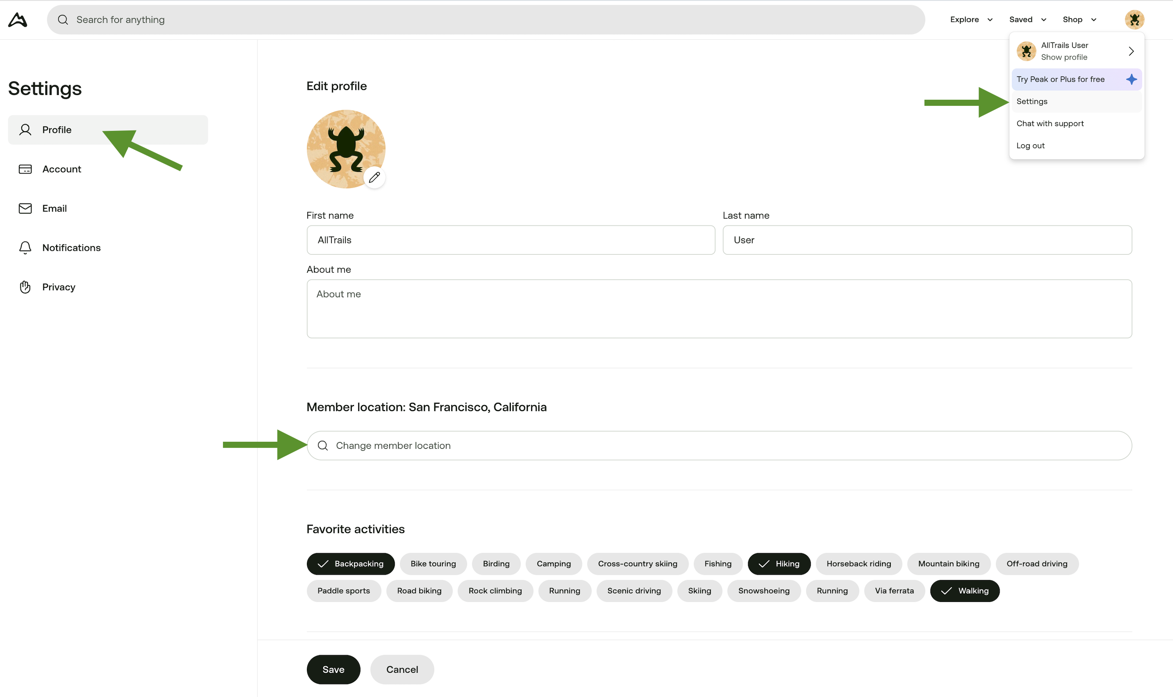Click Log out in the user menu
Screen dimensions: 1173x697
tap(1077, 146)
